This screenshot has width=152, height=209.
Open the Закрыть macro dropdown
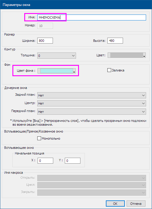tap(91, 192)
